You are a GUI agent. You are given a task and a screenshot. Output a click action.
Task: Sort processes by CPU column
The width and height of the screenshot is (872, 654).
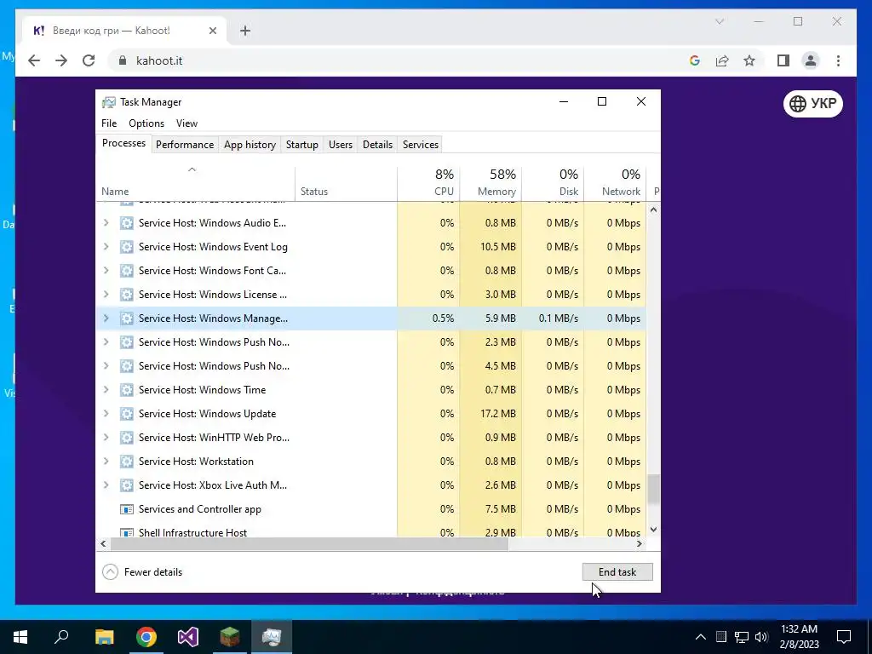pos(428,184)
